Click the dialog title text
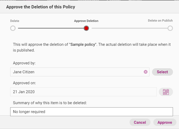This screenshot has width=179, height=129. 40,7
